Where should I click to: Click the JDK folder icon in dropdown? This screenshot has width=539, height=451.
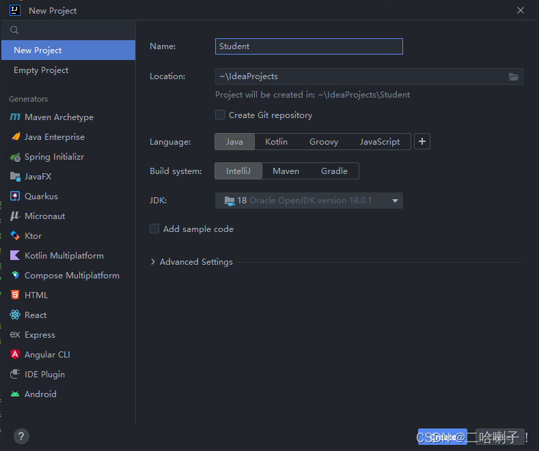(230, 201)
